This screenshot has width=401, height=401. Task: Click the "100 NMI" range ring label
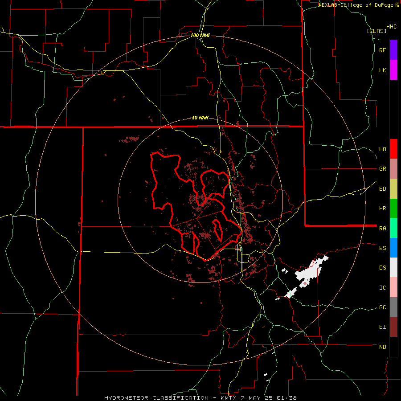(x=200, y=35)
